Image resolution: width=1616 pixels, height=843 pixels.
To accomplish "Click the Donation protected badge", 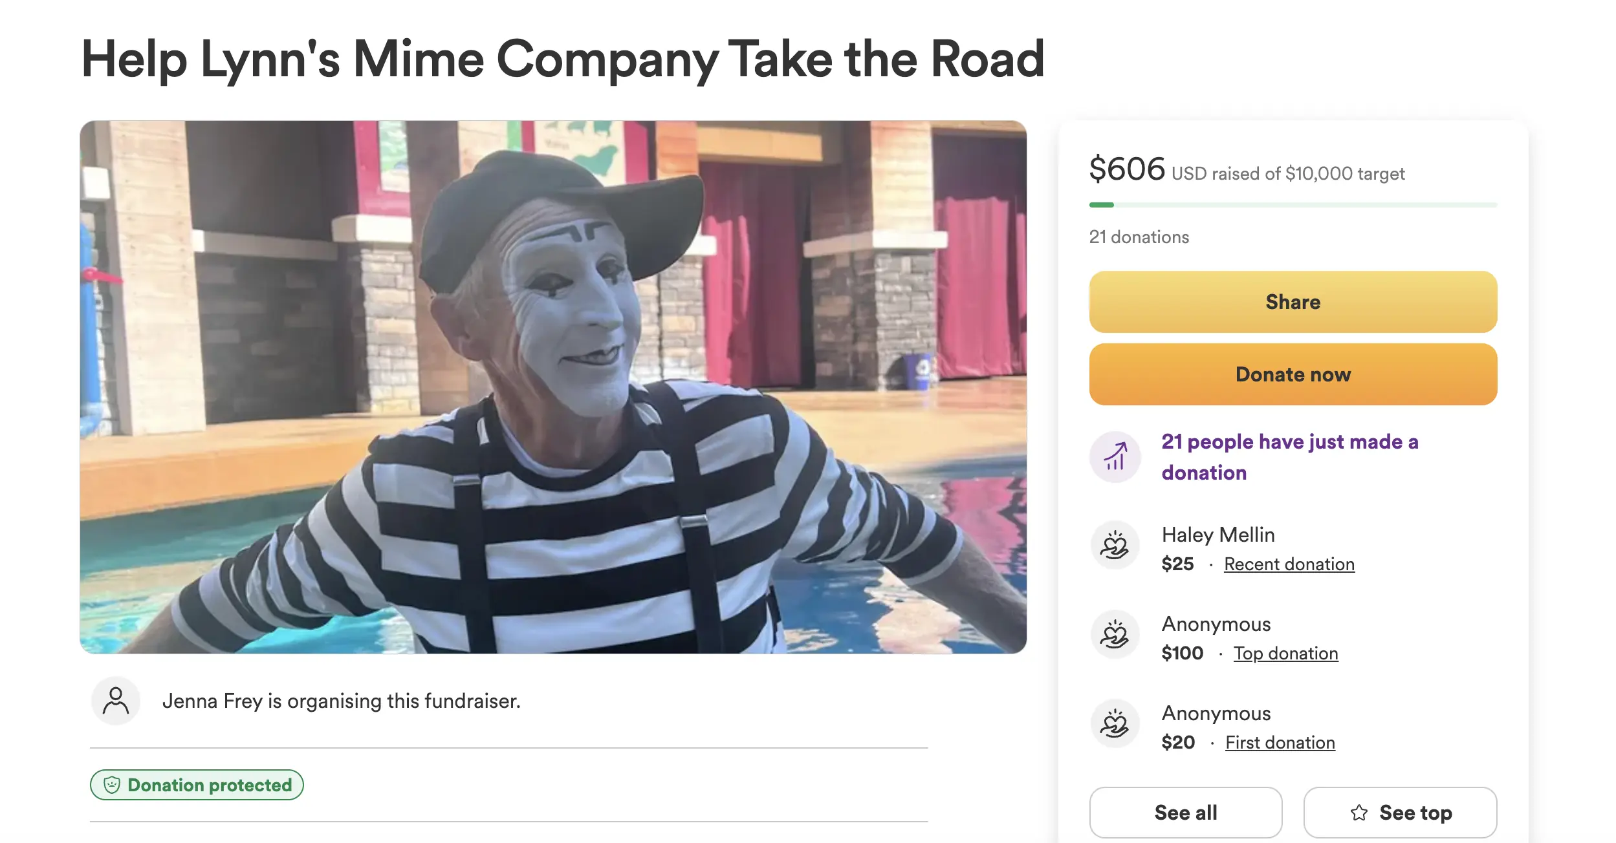I will [197, 785].
